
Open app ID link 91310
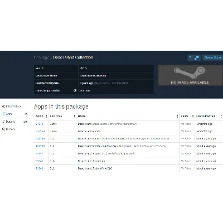click(x=39, y=124)
